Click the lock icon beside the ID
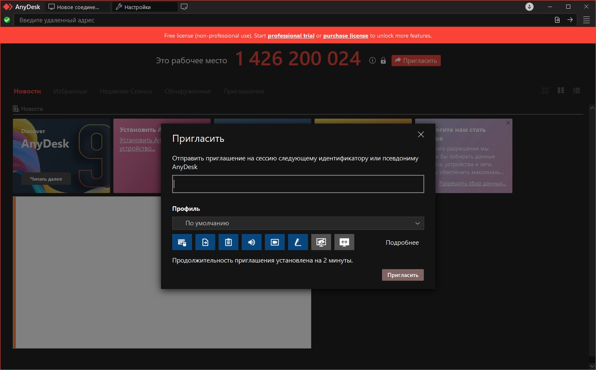 click(x=383, y=60)
